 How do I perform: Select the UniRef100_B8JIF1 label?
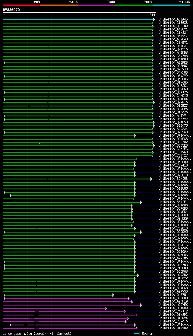[x=173, y=202]
